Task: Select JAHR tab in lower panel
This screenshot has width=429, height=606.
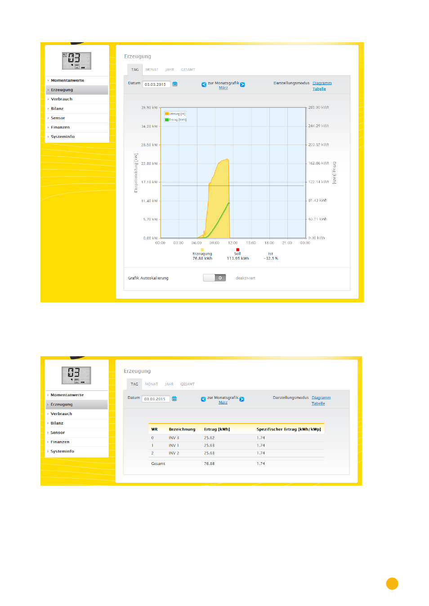Action: [x=169, y=384]
